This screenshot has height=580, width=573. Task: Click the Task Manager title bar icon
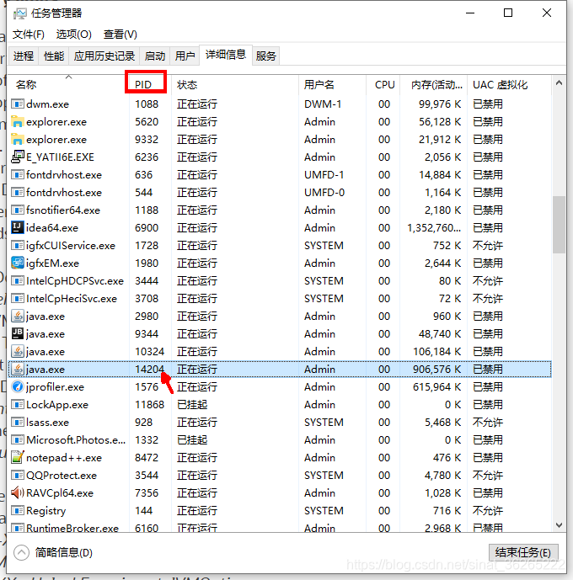tap(20, 13)
